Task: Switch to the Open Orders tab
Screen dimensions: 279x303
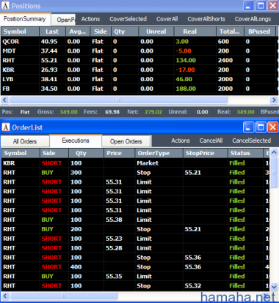Action: tap(126, 141)
